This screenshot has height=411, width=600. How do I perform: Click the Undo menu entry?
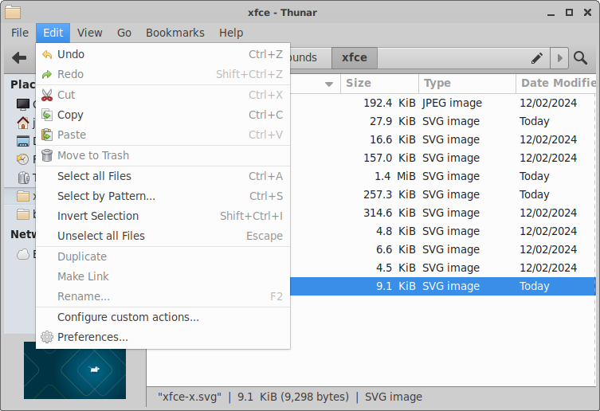[163, 54]
